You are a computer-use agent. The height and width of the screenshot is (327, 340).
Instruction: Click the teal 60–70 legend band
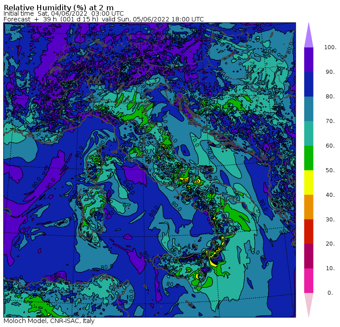pyautogui.click(x=309, y=133)
